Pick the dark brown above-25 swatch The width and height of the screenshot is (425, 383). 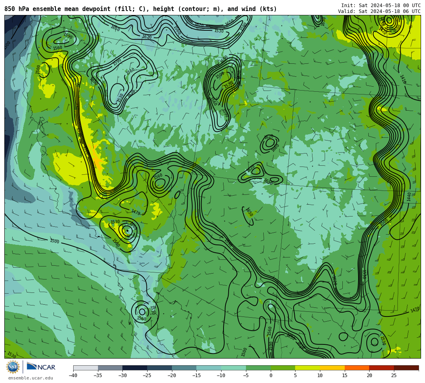(406, 368)
